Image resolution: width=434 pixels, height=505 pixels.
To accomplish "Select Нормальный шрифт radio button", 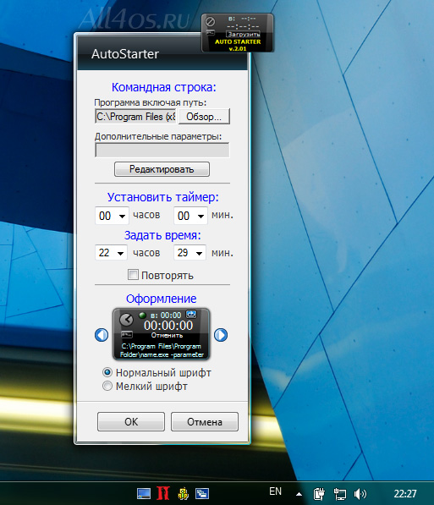I will [x=107, y=372].
